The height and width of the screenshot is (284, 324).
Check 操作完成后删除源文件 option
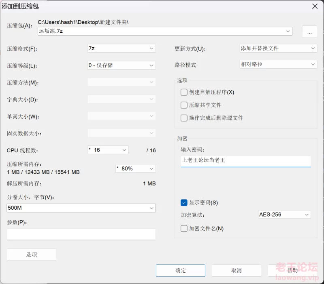click(184, 118)
